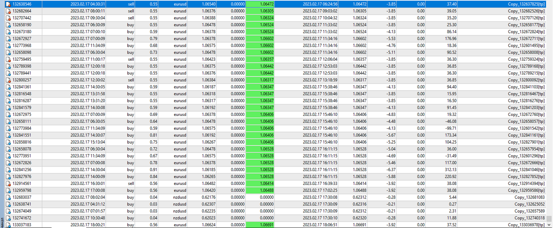Image resolution: width=553 pixels, height=228 pixels.
Task: Click the close price 0.62320
Action: [360, 218]
